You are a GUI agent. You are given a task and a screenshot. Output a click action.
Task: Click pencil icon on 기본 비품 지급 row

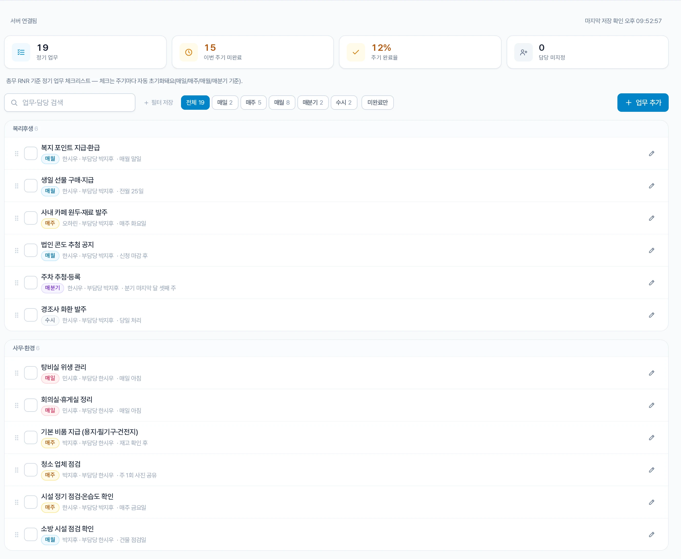(x=651, y=438)
